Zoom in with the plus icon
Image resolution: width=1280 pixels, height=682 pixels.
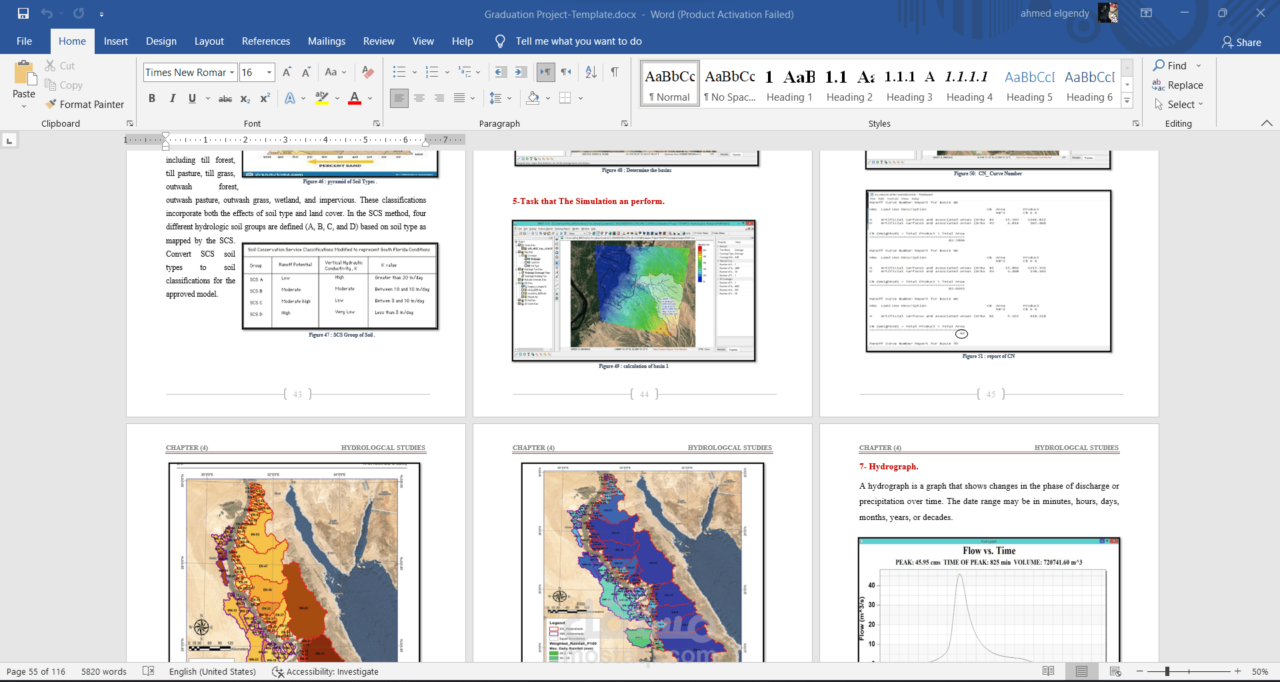pyautogui.click(x=1238, y=671)
